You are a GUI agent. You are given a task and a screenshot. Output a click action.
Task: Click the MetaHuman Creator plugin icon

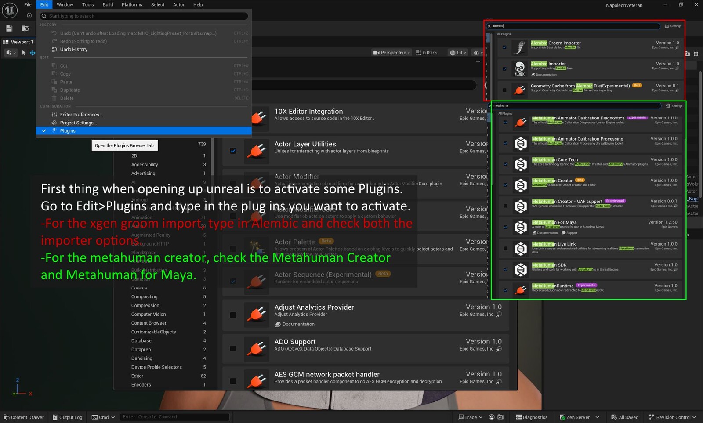pyautogui.click(x=521, y=185)
